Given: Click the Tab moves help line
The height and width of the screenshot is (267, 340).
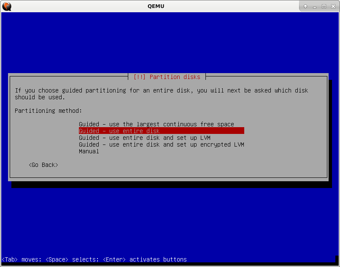Looking at the screenshot, I should point(94,259).
